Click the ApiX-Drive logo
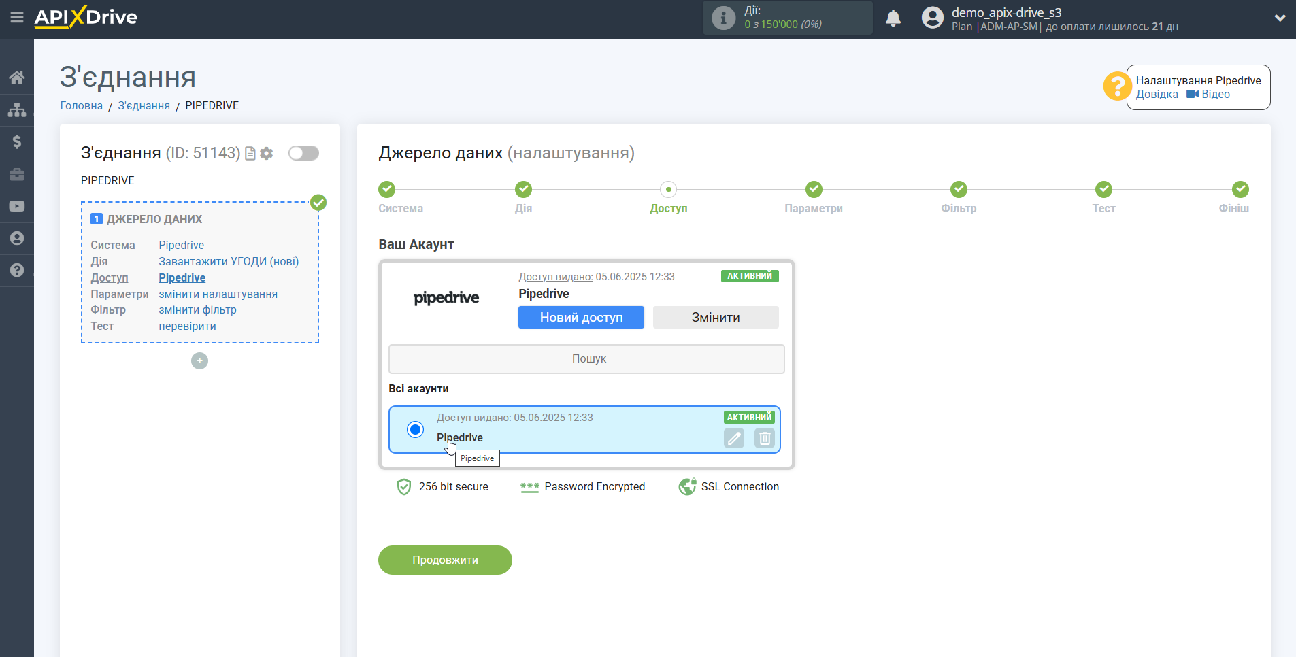 (x=86, y=17)
